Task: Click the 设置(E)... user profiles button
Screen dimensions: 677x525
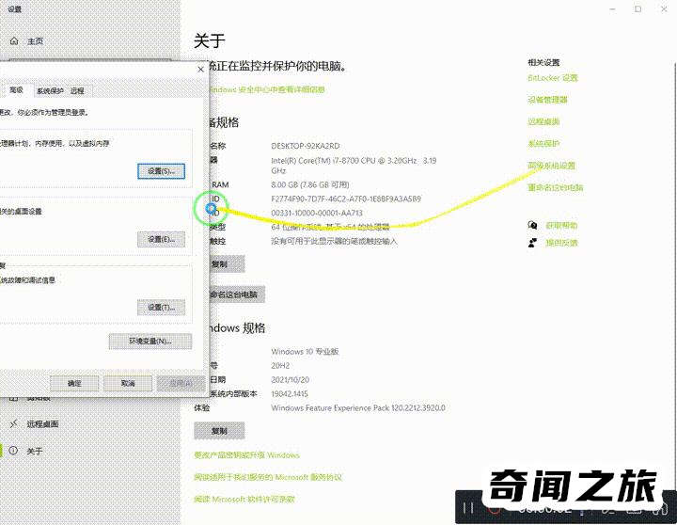Action: pyautogui.click(x=161, y=239)
